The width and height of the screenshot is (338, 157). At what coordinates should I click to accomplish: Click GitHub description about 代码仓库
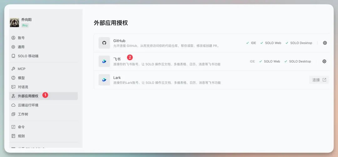point(166,46)
